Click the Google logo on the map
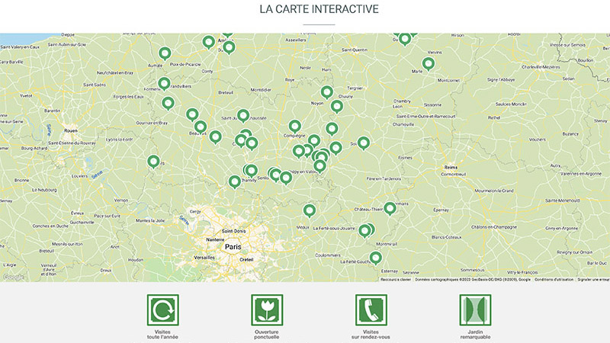The height and width of the screenshot is (343, 610). click(12, 277)
